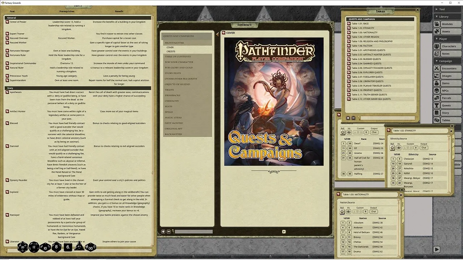Go to next reference page arrow
Screen dimensions: 463x260
tap(284, 231)
